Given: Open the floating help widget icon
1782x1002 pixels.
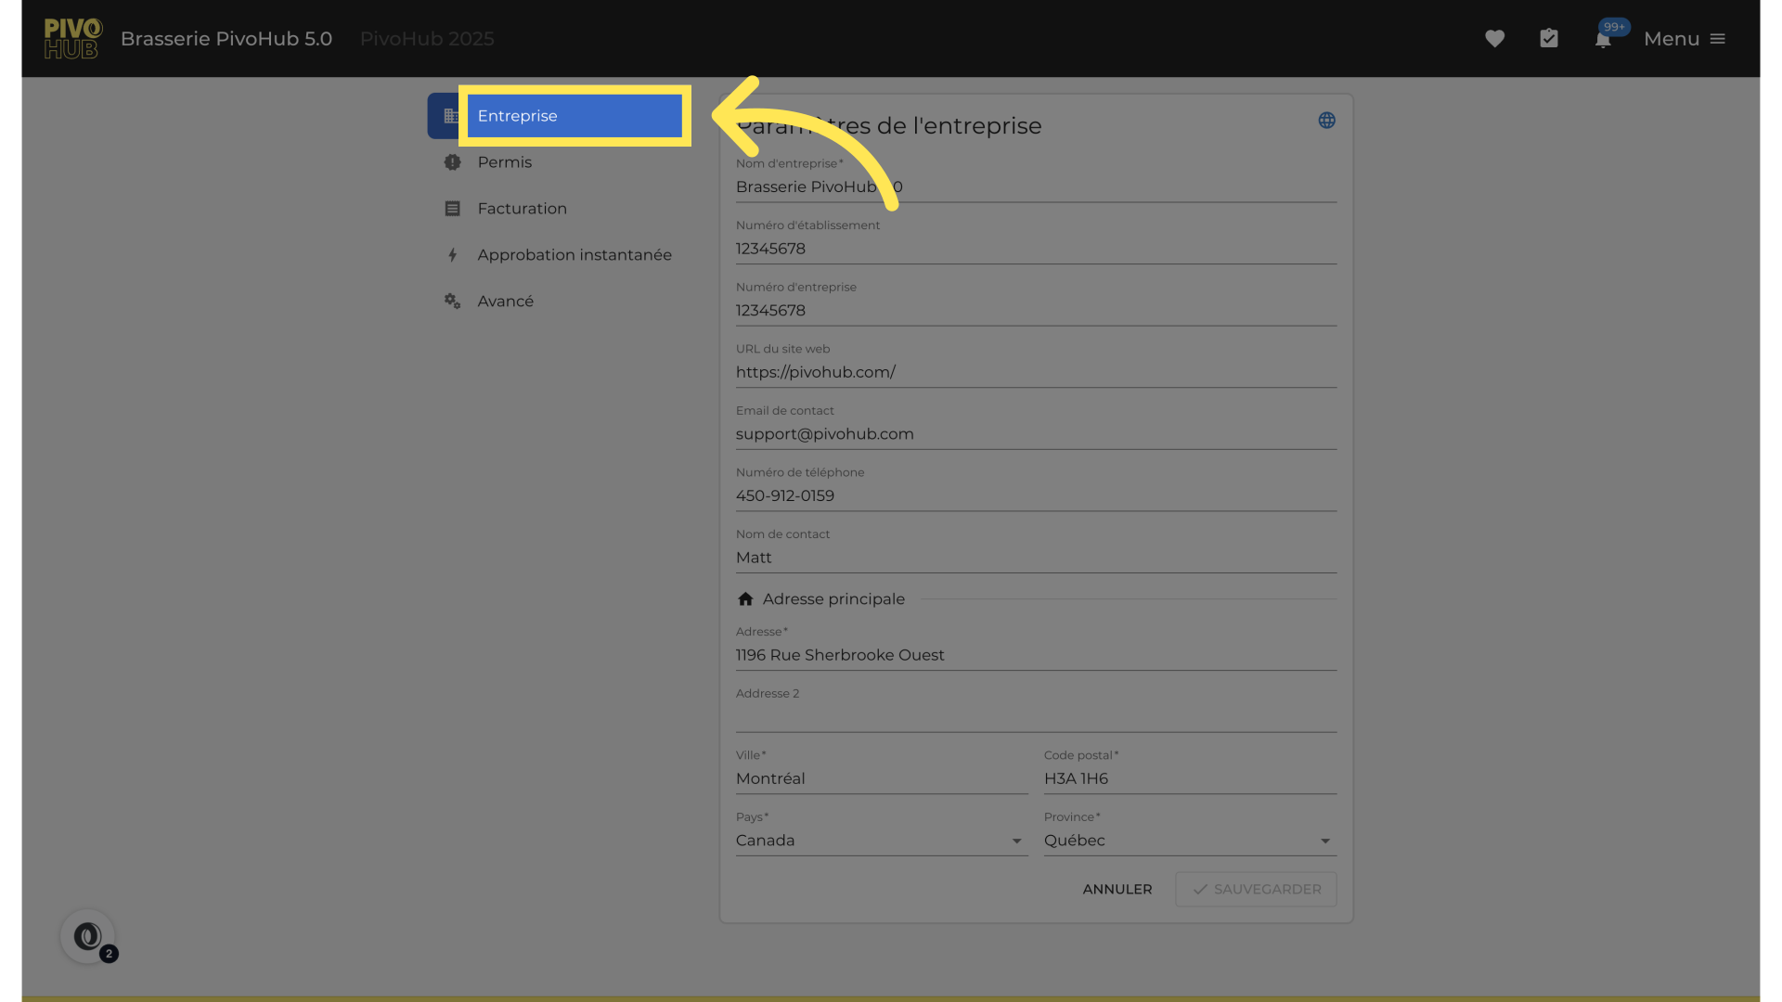Looking at the screenshot, I should point(88,936).
